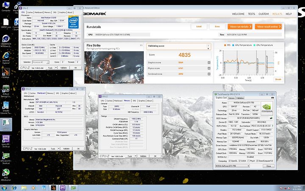Open Windows Media Player from the taskbar
The image size is (305, 191).
[x=33, y=188]
